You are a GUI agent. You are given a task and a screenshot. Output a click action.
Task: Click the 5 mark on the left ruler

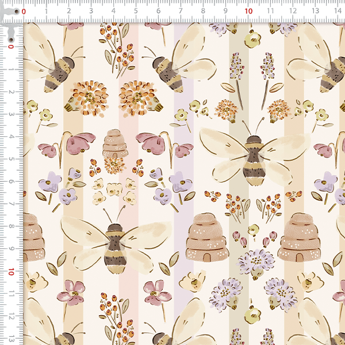tap(11, 159)
